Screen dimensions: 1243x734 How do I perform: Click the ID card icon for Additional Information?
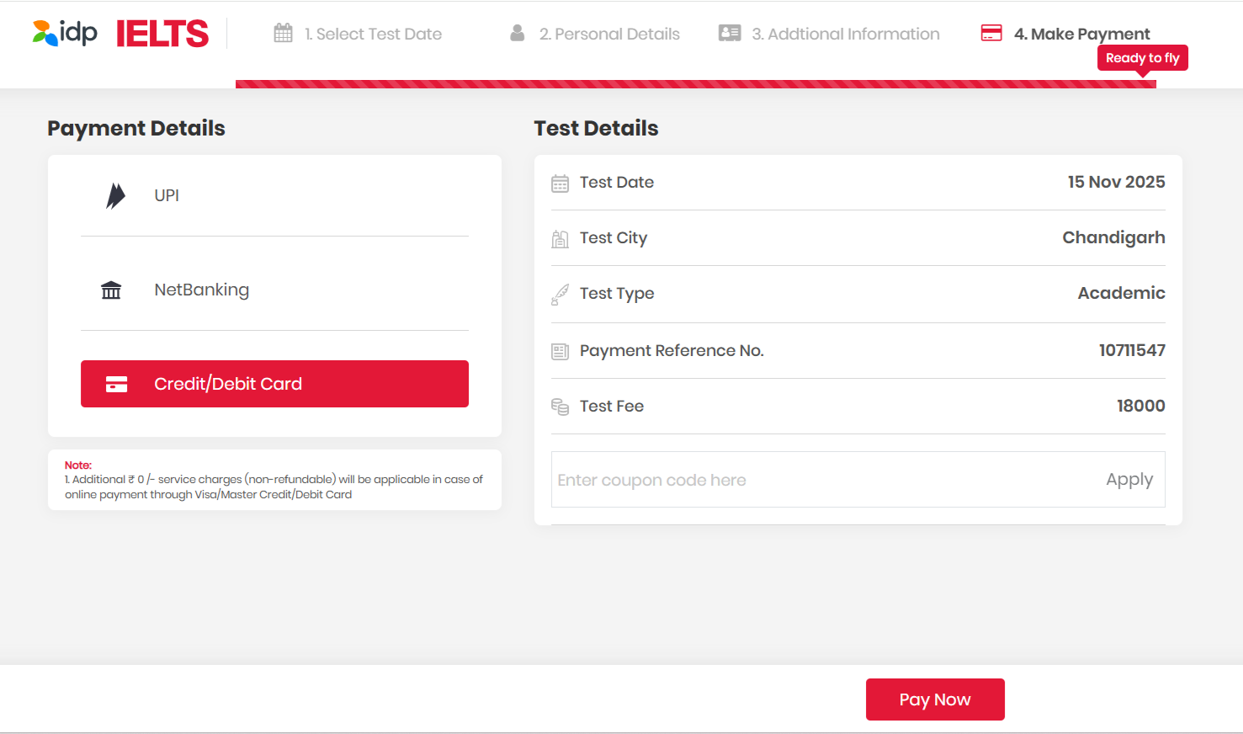[729, 33]
